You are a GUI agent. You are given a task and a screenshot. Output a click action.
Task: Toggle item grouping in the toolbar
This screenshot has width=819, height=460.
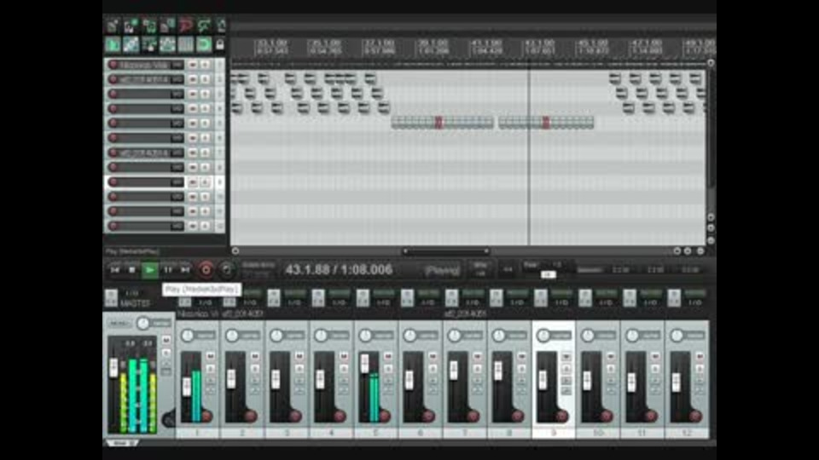tap(131, 45)
